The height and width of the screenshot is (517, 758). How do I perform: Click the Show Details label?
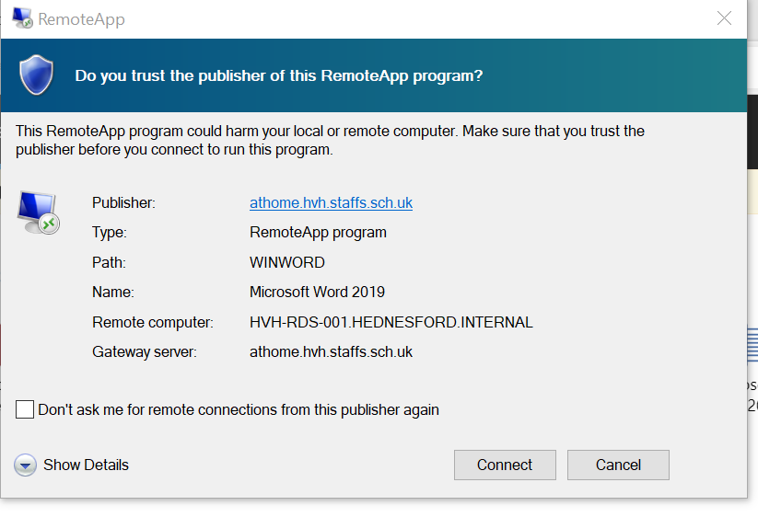[x=86, y=465]
